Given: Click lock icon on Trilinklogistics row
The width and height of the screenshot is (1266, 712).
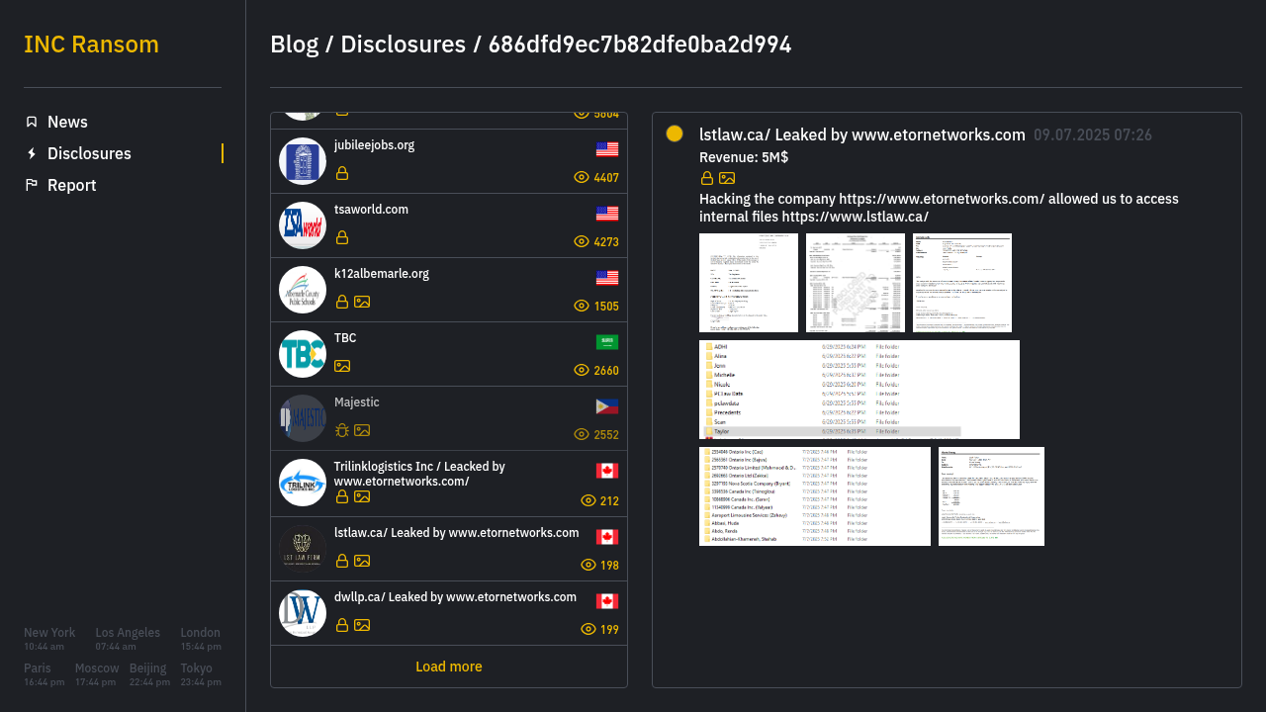Looking at the screenshot, I should coord(342,496).
